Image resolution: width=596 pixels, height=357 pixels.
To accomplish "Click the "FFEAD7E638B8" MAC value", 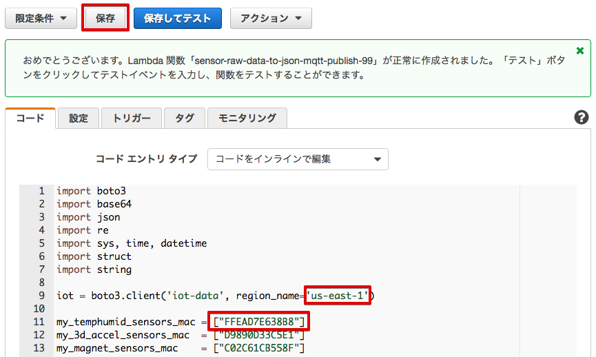I will point(259,322).
